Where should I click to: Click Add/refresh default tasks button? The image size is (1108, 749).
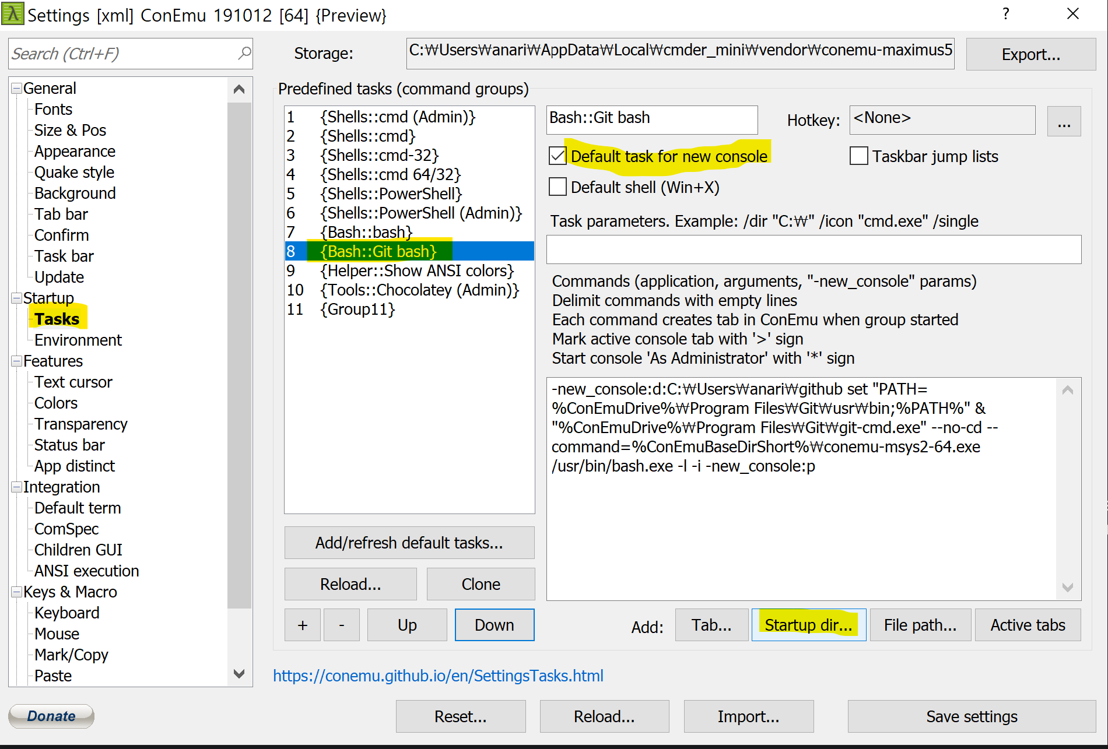pos(409,543)
